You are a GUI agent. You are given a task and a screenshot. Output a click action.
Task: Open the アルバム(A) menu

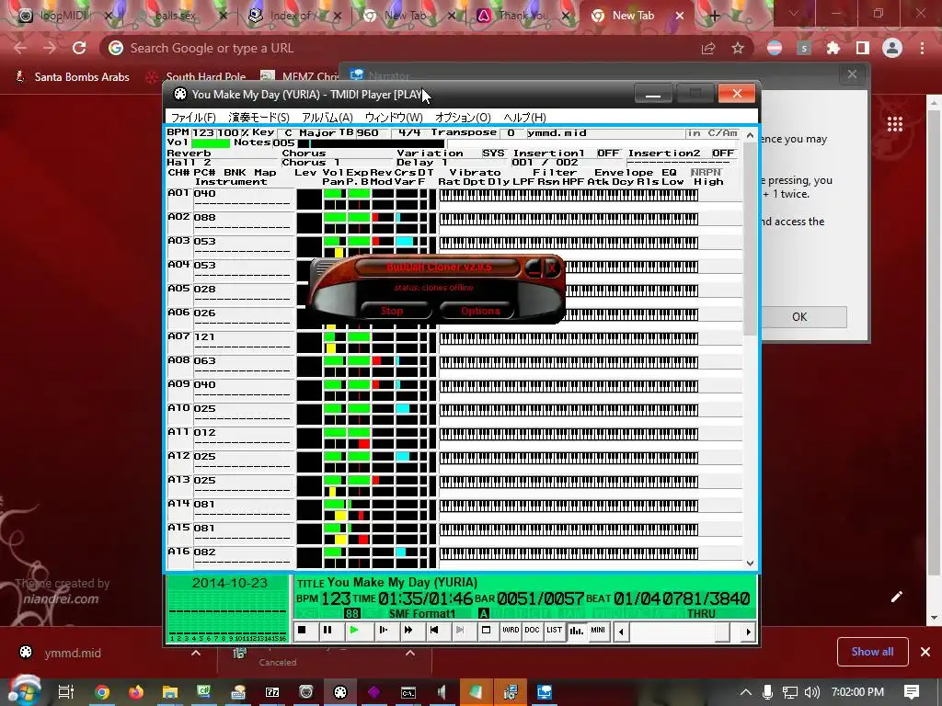[327, 118]
